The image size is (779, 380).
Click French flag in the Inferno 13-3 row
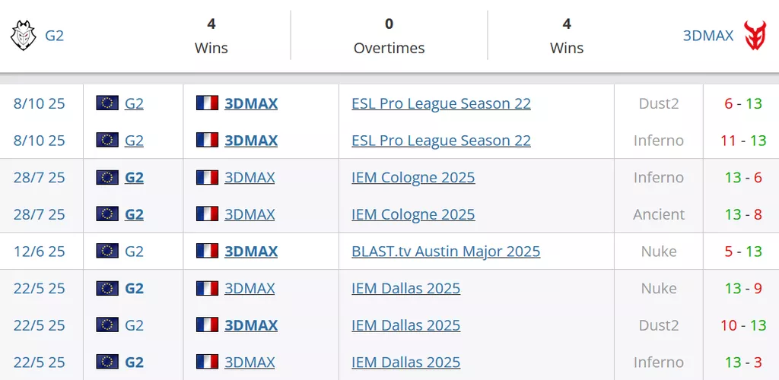coord(207,363)
